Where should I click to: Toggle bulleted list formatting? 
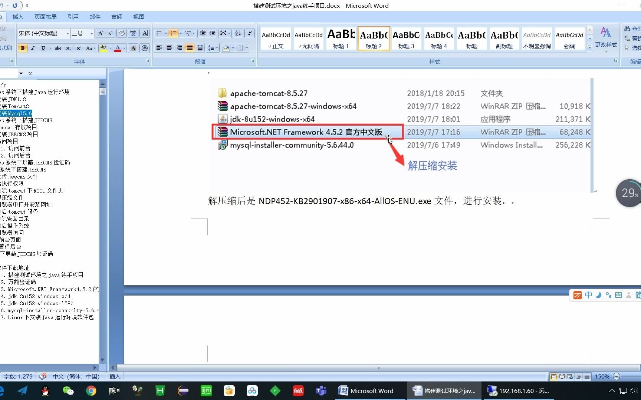click(x=159, y=33)
